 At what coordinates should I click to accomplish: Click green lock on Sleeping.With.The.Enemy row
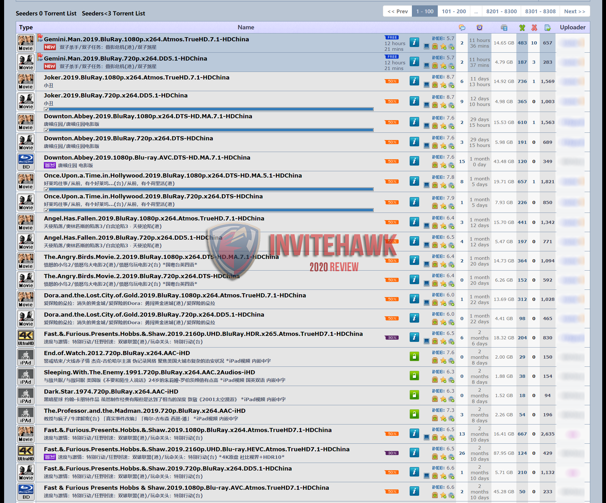click(414, 376)
